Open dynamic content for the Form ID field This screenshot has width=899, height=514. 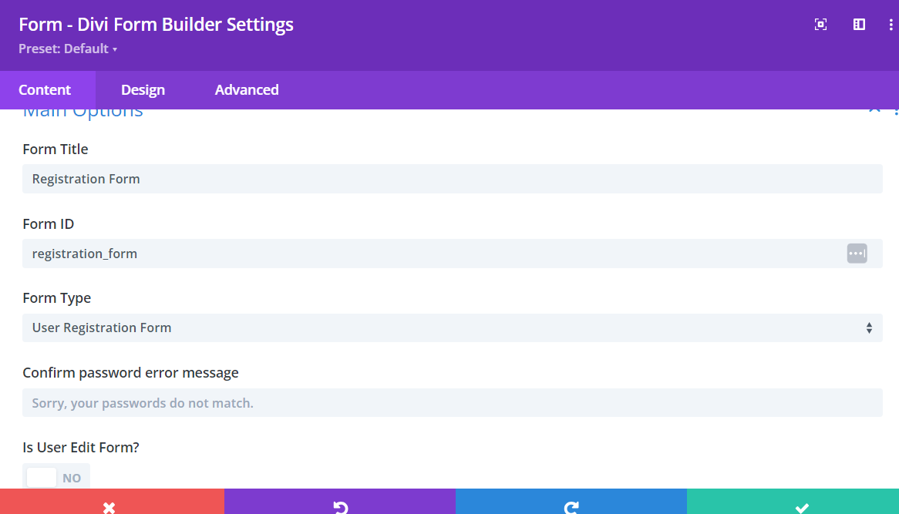click(857, 253)
